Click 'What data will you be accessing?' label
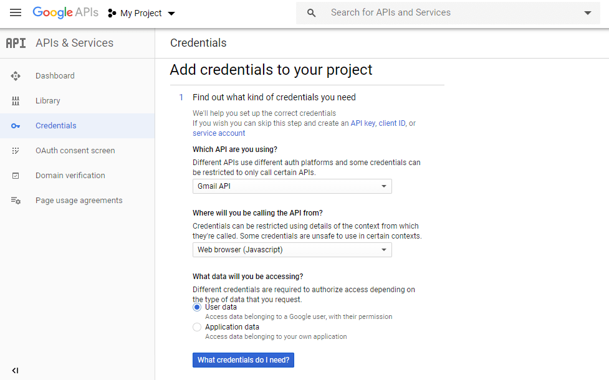Image resolution: width=609 pixels, height=380 pixels. [248, 277]
